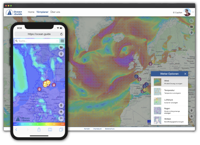Clear the phone search field with the X

pyautogui.click(x=57, y=41)
